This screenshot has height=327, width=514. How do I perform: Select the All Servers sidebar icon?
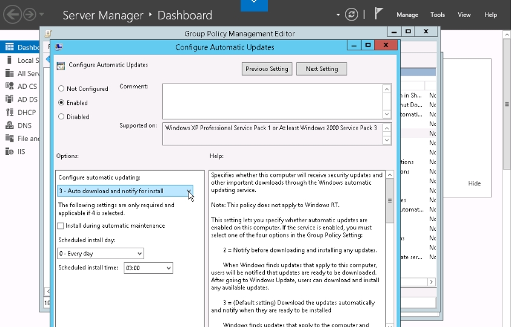coord(10,73)
